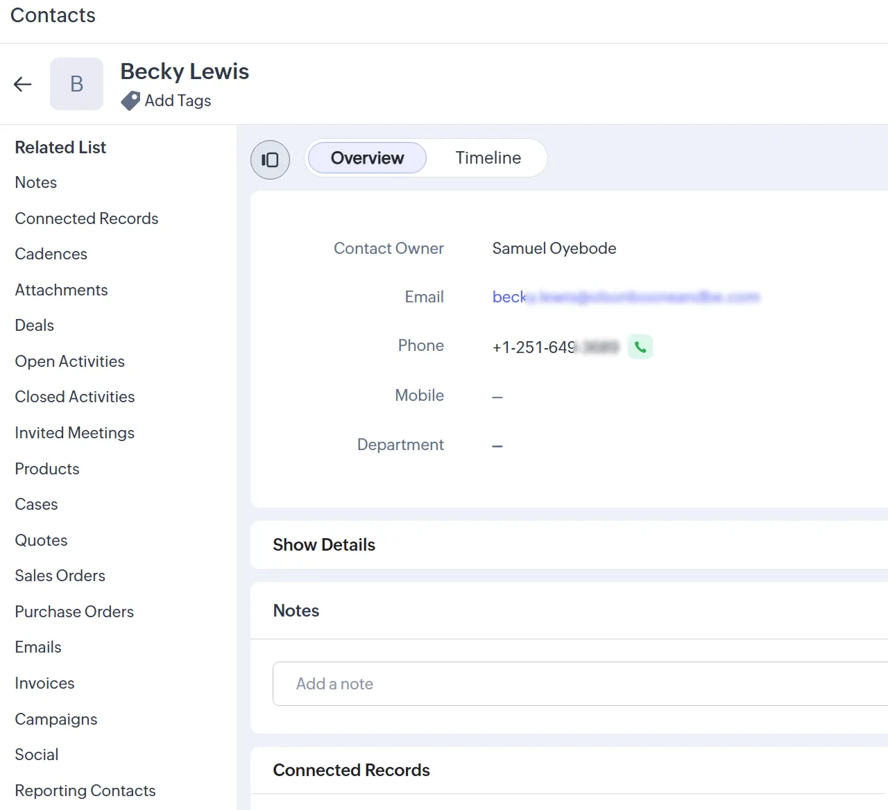Click the empty Department field value
The height and width of the screenshot is (810, 888).
497,446
